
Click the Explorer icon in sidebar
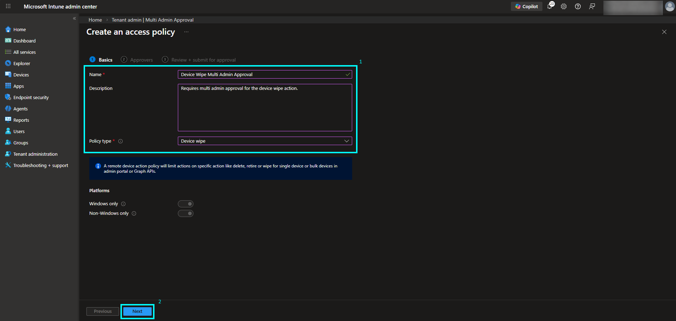coord(8,63)
